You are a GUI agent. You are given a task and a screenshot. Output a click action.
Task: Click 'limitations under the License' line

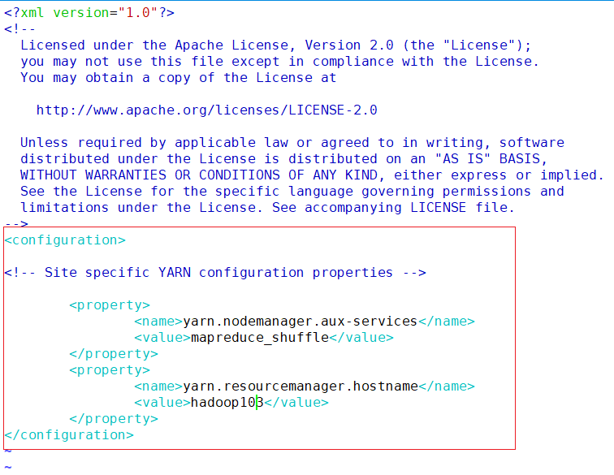267,208
